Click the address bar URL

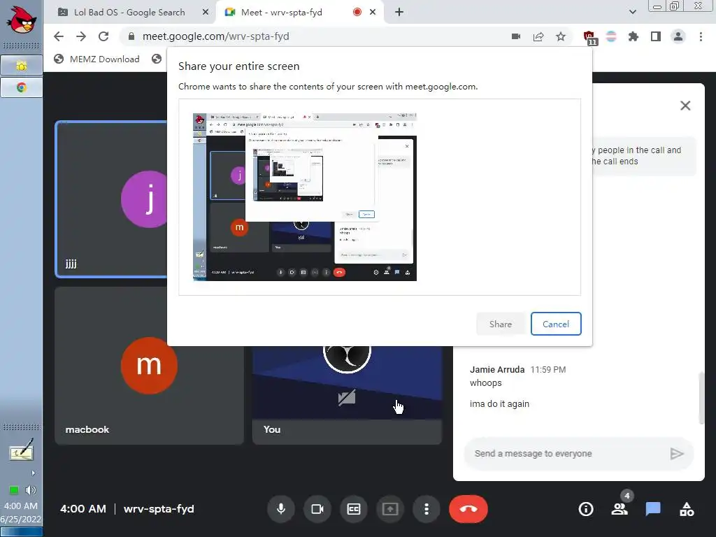tap(215, 36)
